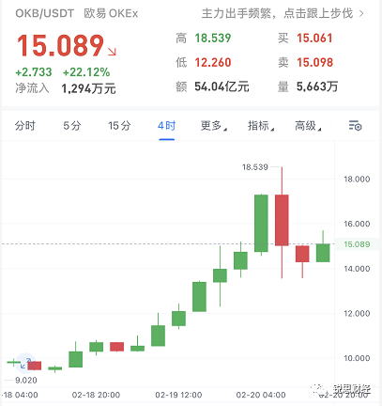This screenshot has width=382, height=406.
Task: Click the 18.000 price axis label
Action: [357, 180]
